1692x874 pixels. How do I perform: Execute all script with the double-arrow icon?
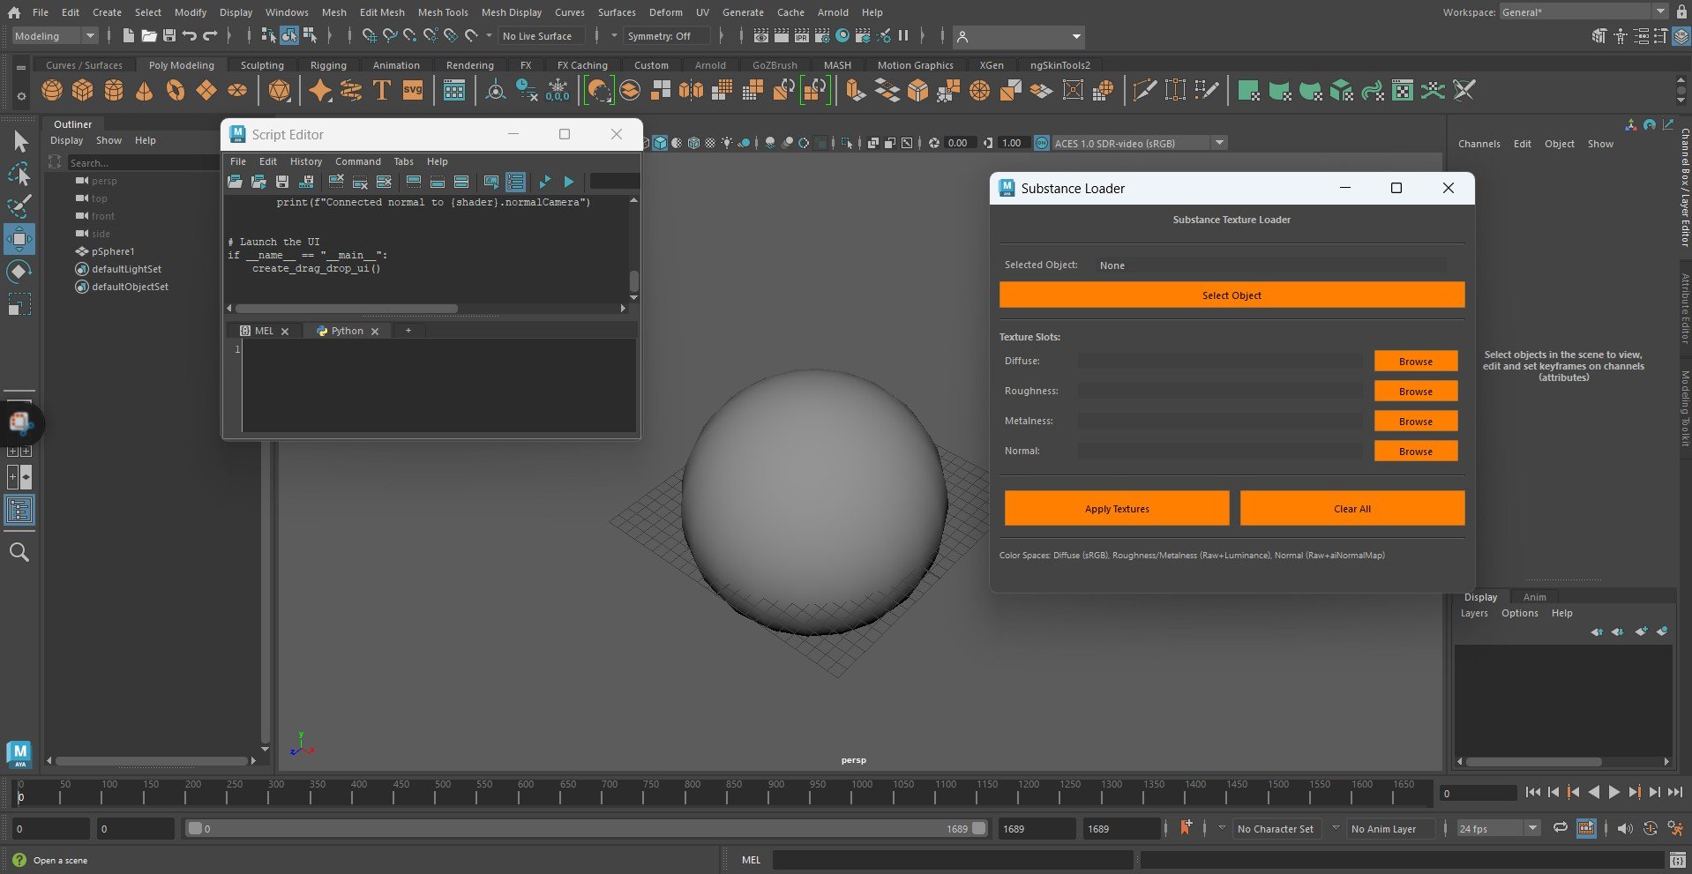[x=544, y=182]
